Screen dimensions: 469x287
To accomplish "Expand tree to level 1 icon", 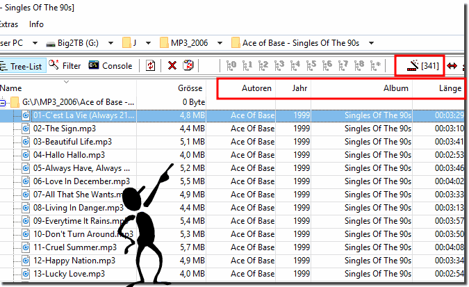I will pyautogui.click(x=247, y=65).
